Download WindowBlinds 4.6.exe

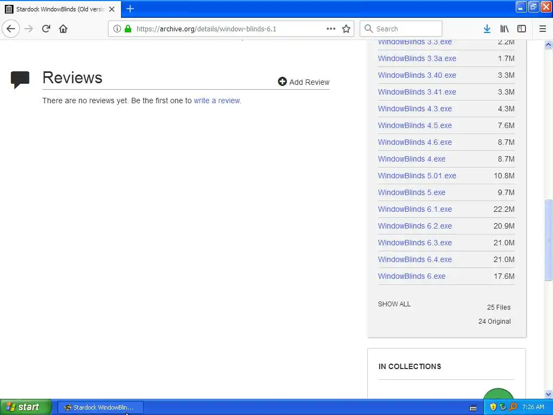(415, 142)
